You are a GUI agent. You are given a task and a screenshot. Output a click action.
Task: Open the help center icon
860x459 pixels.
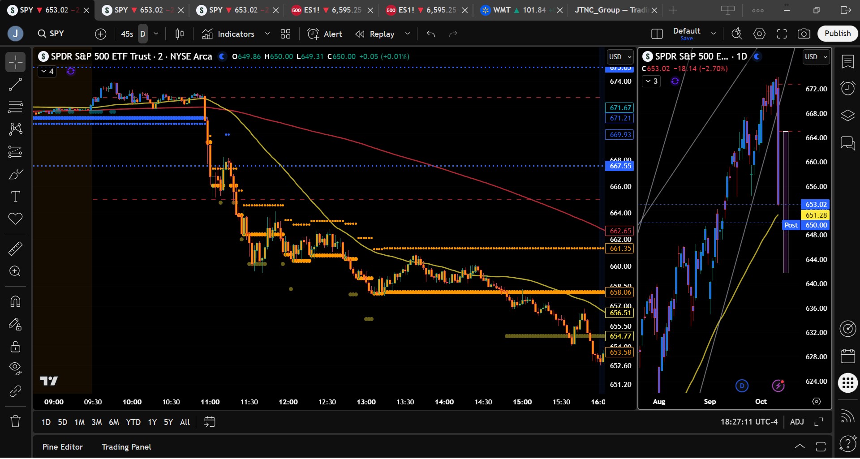pyautogui.click(x=848, y=444)
